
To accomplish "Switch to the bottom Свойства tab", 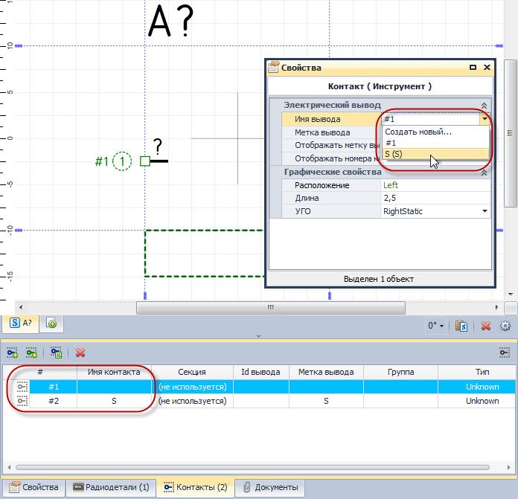I will 33,487.
